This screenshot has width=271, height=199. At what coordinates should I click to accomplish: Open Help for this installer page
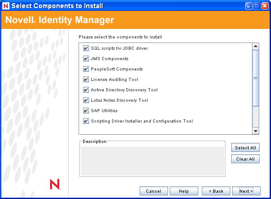(184, 191)
